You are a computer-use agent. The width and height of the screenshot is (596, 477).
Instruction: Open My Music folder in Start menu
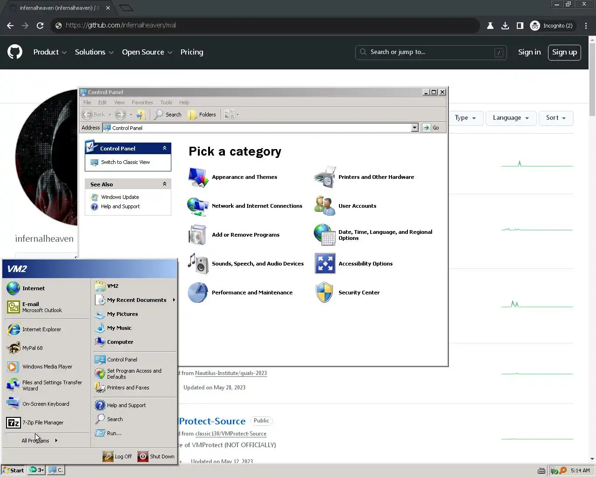[x=135, y=328]
